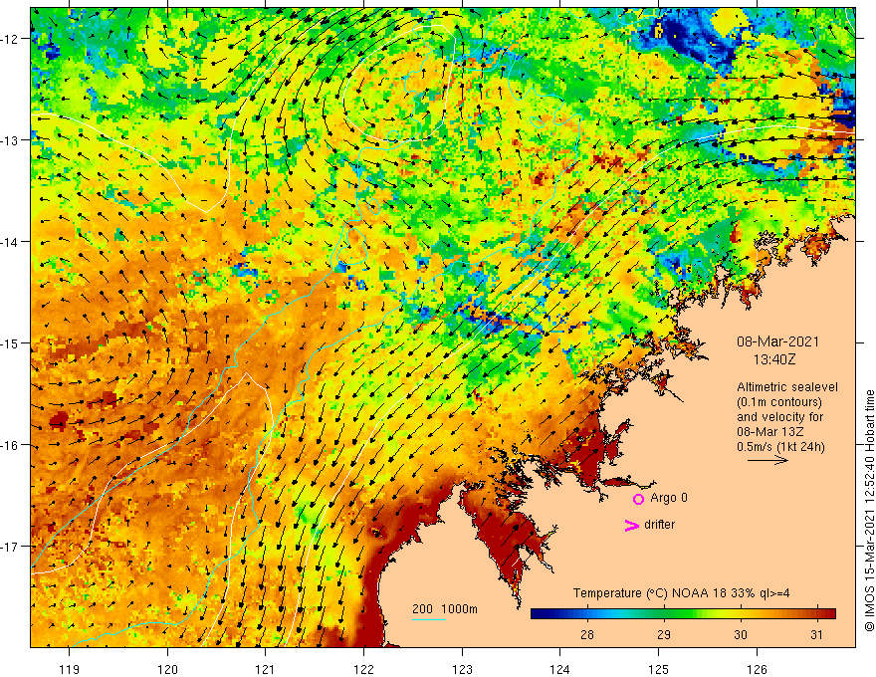Click longitude axis label 123
Image resolution: width=876 pixels, height=677 pixels.
click(462, 669)
